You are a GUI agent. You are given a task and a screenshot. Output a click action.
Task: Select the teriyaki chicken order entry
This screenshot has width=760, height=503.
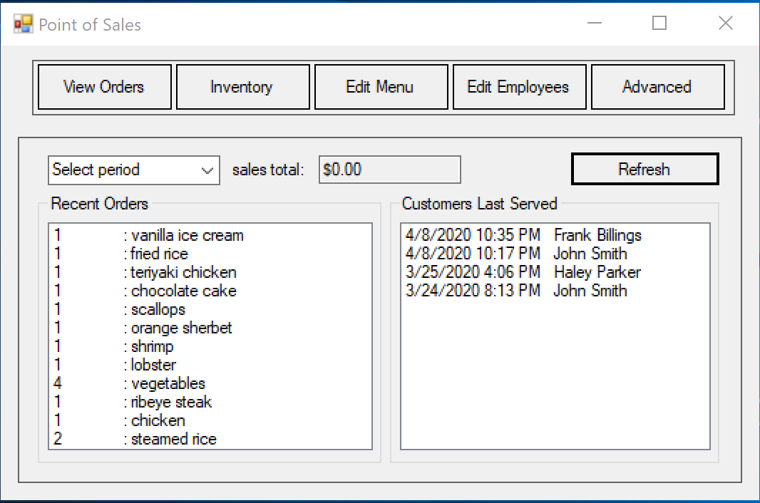pos(183,272)
